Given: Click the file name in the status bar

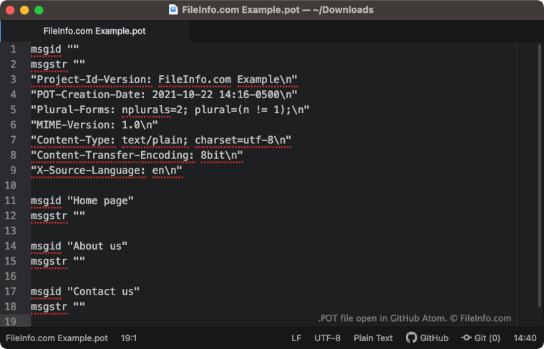Looking at the screenshot, I should click(57, 338).
